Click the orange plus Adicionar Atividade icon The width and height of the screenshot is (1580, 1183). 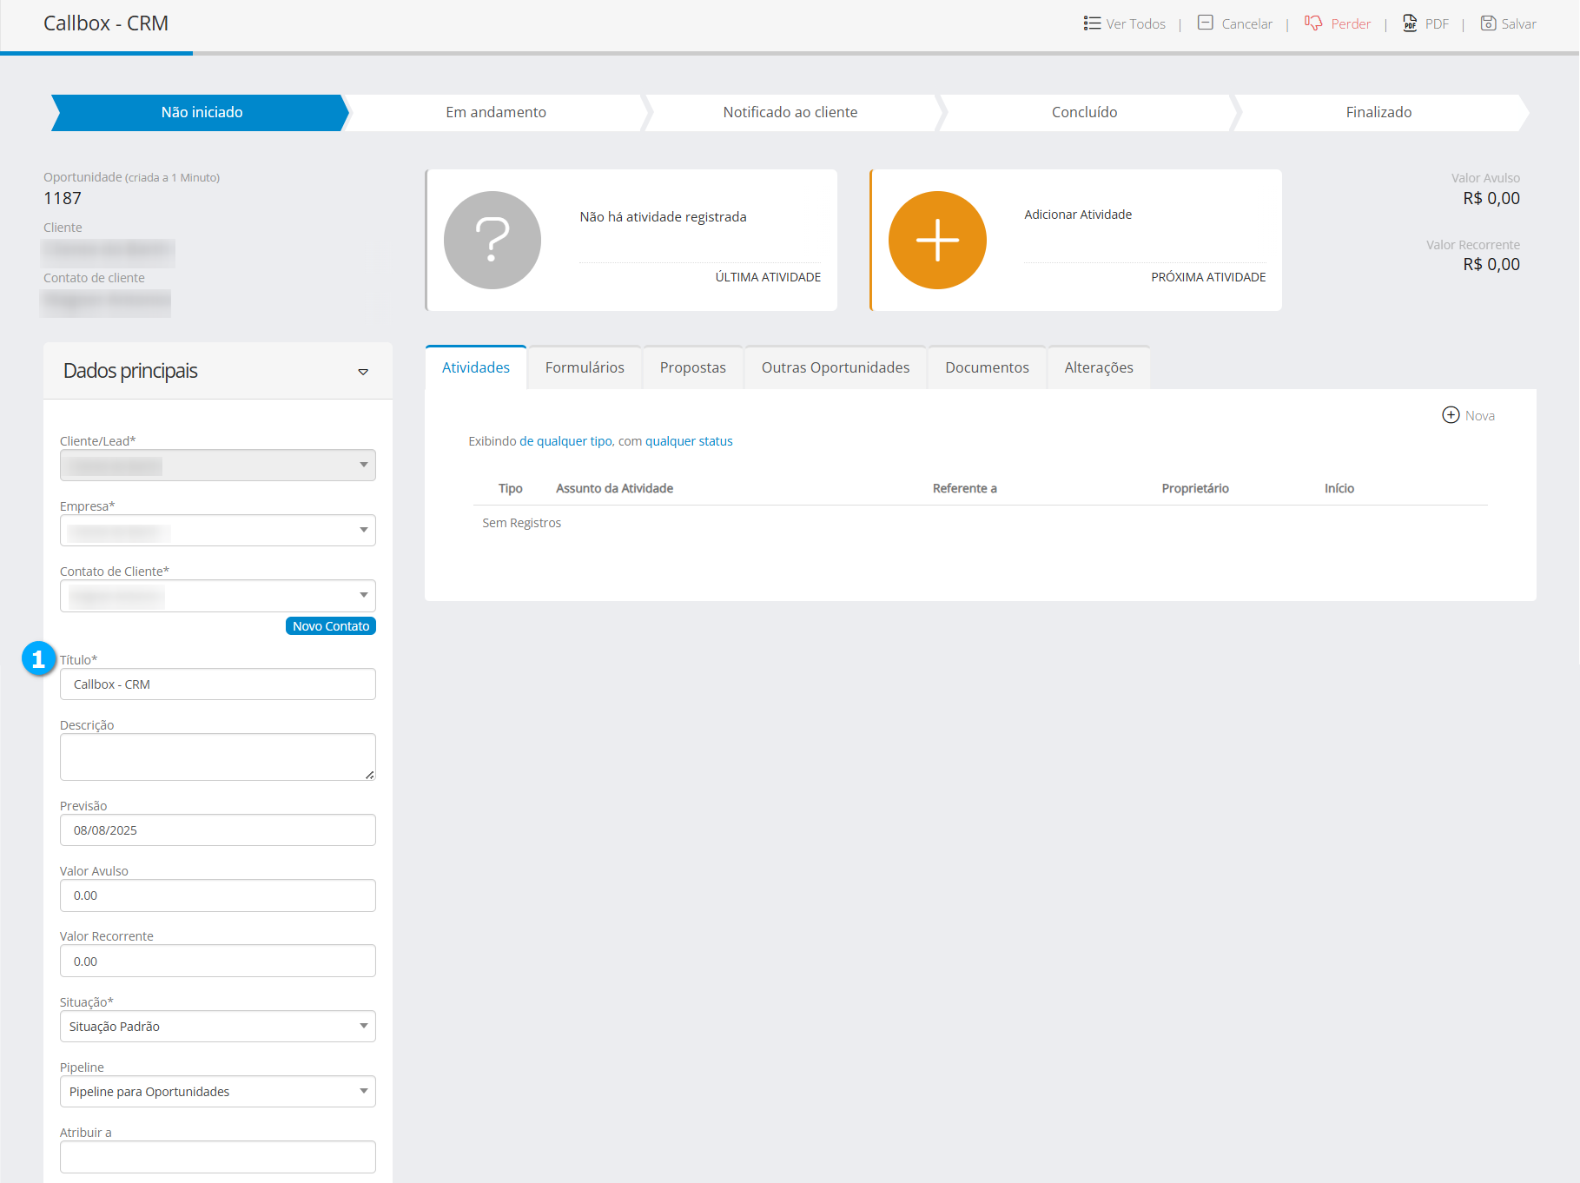tap(937, 240)
